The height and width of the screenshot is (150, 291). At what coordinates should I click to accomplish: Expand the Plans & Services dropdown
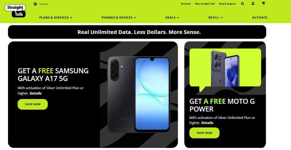[x=56, y=18]
